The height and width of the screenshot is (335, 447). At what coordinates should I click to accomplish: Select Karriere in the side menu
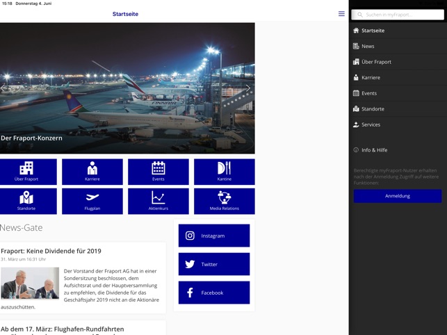398,78
